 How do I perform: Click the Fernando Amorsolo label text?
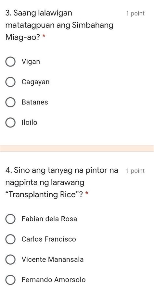tap(54, 280)
